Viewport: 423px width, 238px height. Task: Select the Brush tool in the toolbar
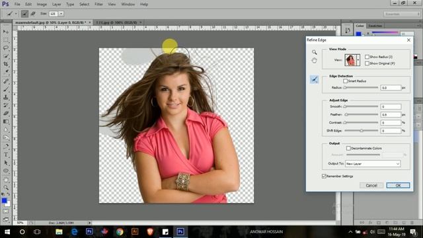pyautogui.click(x=6, y=89)
